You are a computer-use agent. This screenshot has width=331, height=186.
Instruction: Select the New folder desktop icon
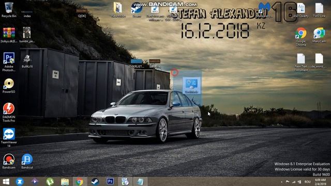[118, 10]
